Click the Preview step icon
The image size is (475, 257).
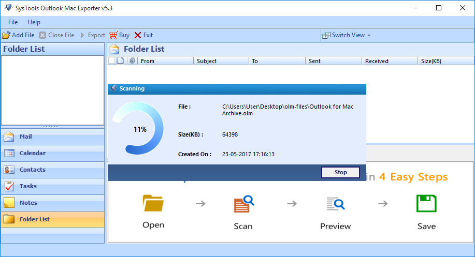pos(335,204)
